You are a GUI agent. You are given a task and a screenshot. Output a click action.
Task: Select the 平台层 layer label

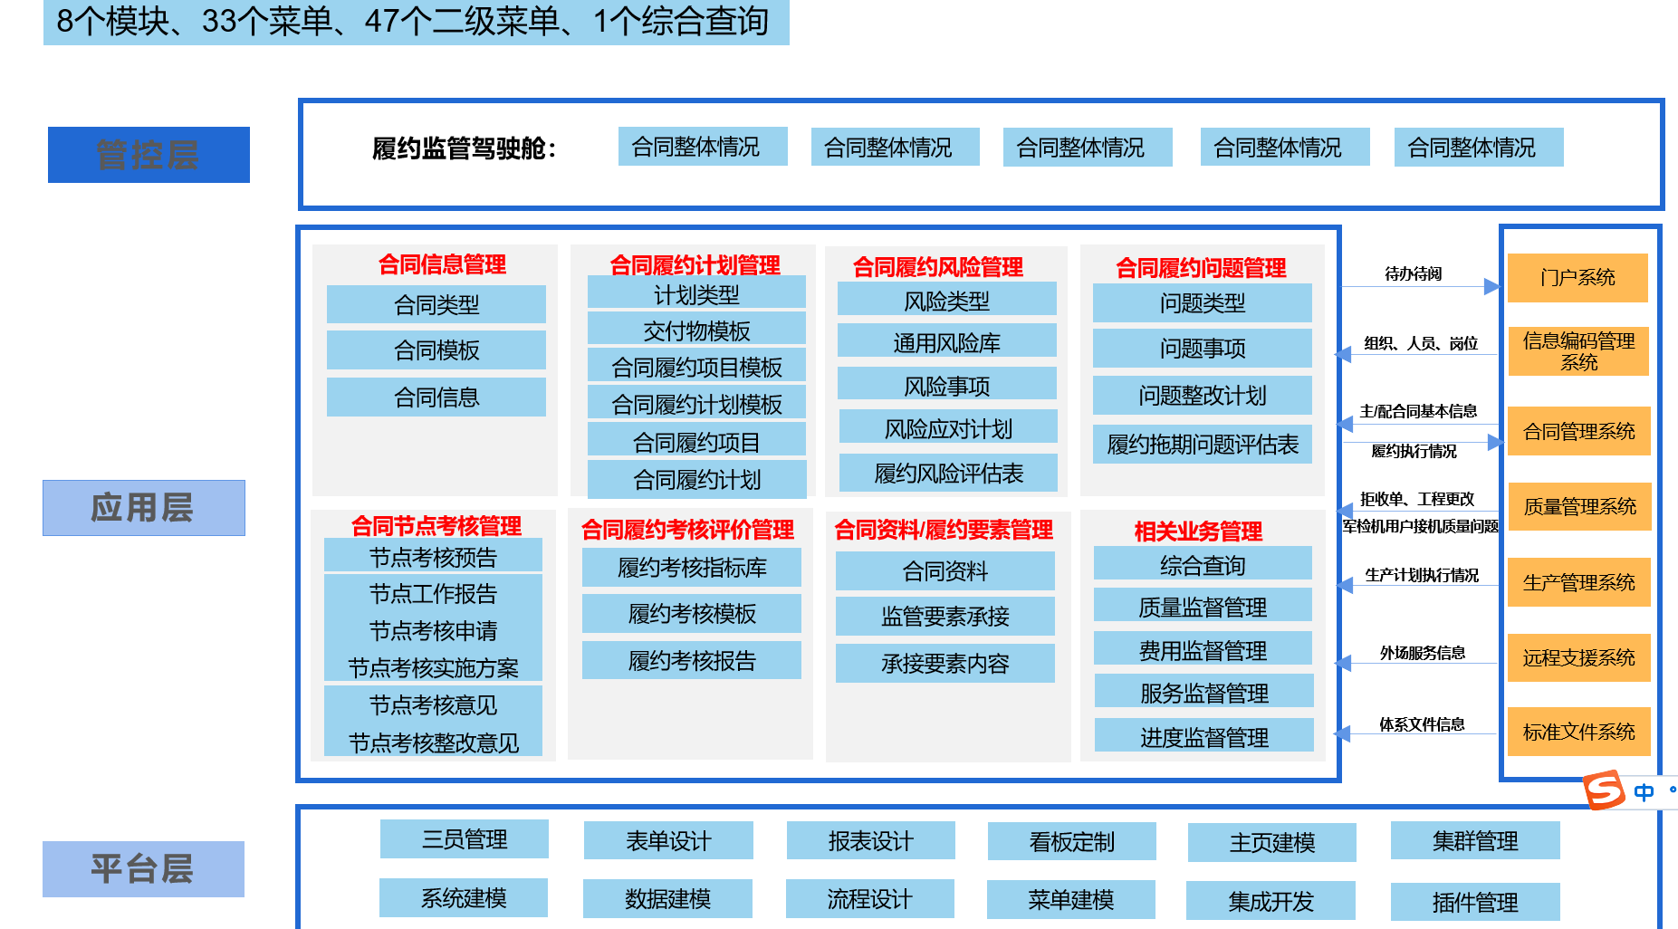[143, 869]
